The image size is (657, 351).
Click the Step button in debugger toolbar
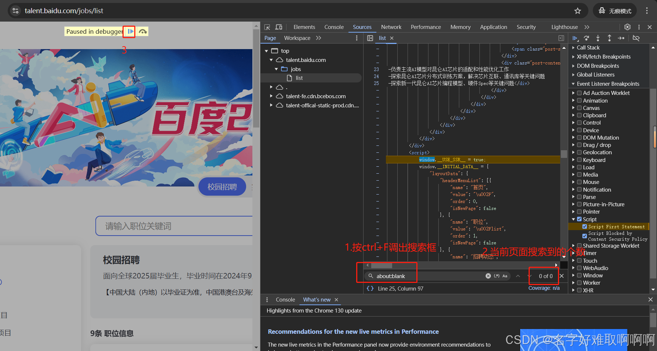(621, 38)
